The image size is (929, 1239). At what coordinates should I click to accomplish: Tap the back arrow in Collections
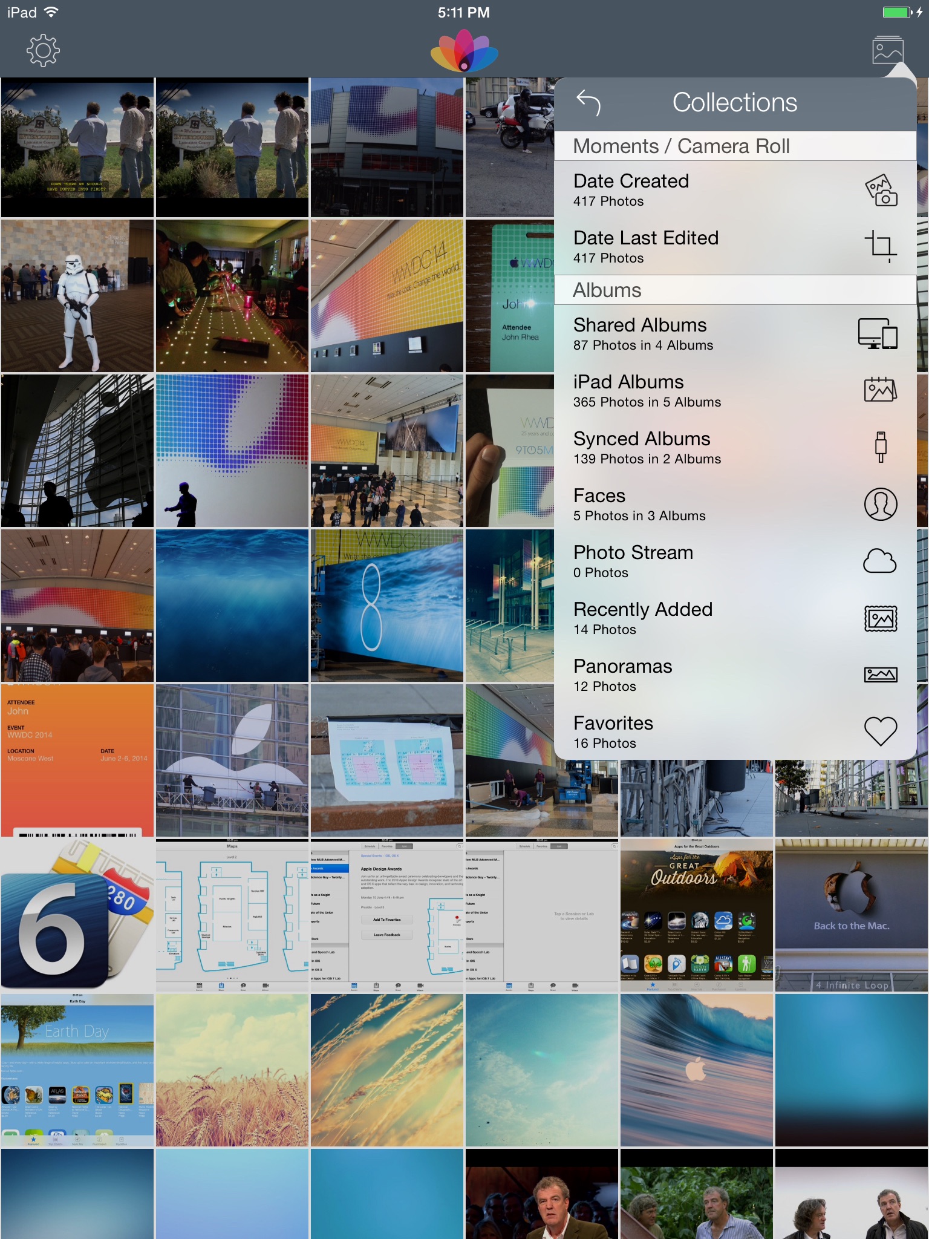(x=588, y=102)
